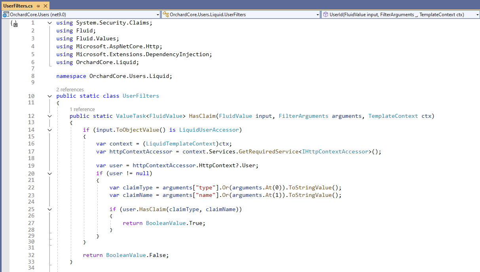Image resolution: width=480 pixels, height=272 pixels.
Task: Click 'BooleanValue.False' on line 32
Action: click(x=136, y=255)
